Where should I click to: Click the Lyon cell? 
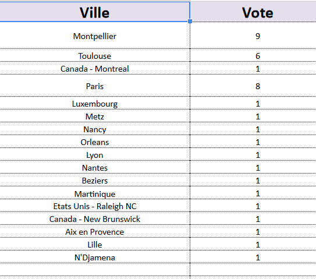pyautogui.click(x=95, y=154)
